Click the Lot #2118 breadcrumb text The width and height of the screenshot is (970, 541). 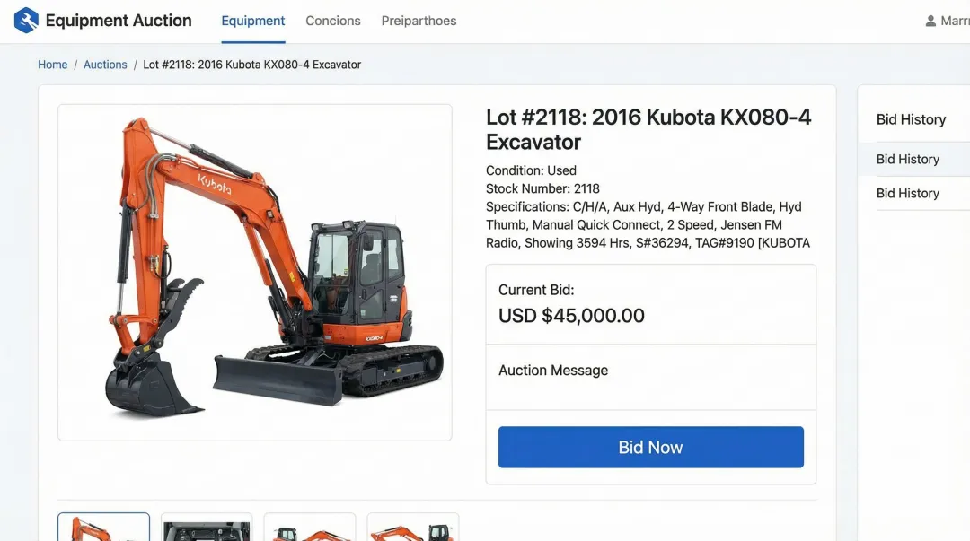[251, 65]
